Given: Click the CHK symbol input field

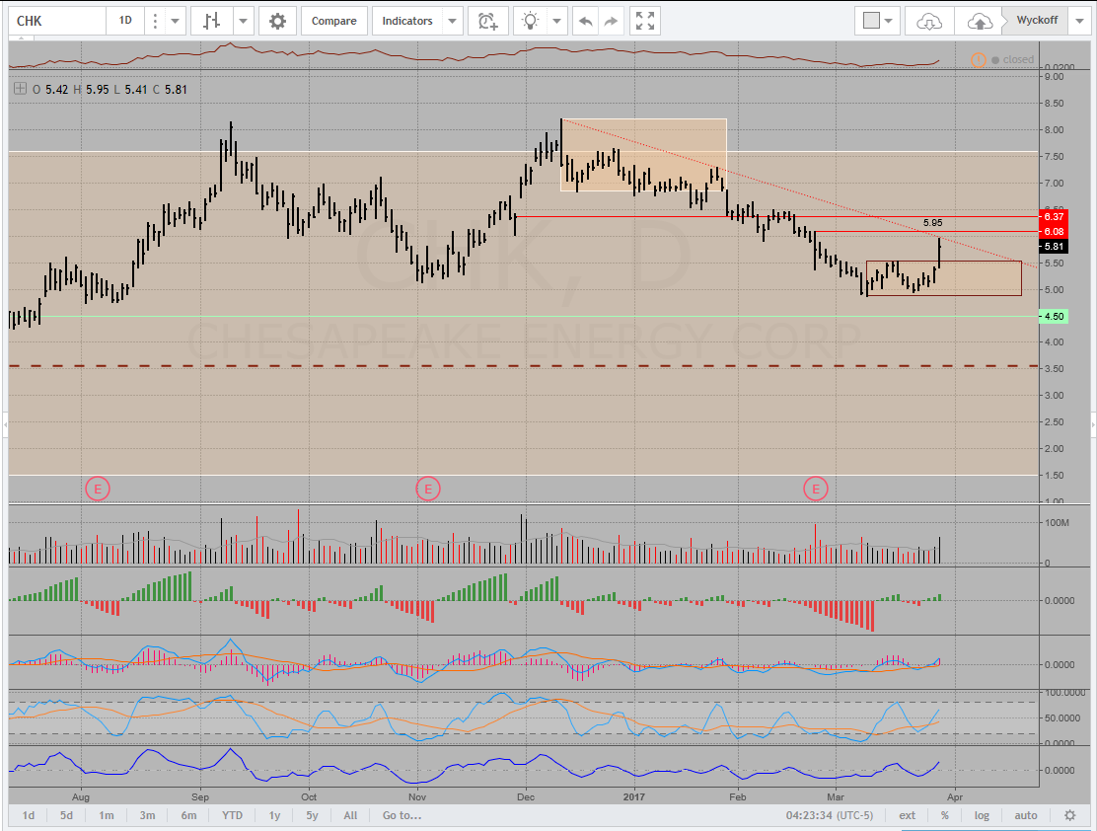Looking at the screenshot, I should point(55,21).
